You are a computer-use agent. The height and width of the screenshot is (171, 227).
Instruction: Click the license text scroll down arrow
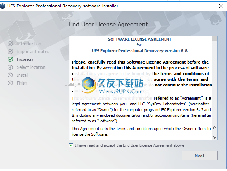[x=215, y=137]
